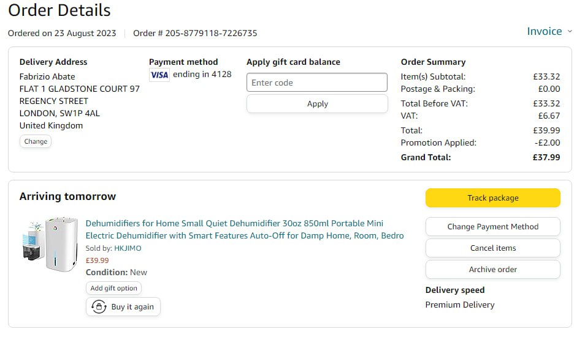
Task: Click the Premium Delivery text
Action: [459, 305]
